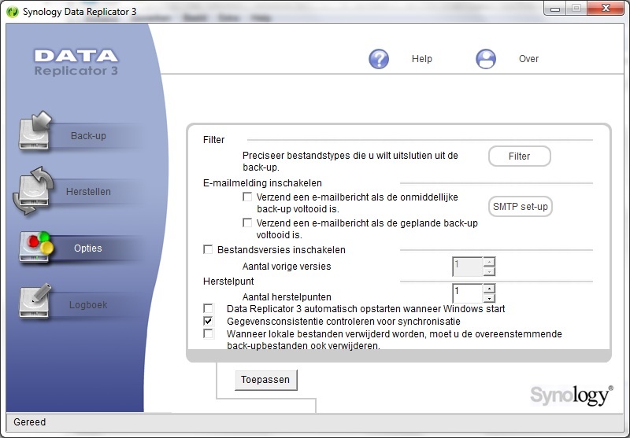Select the Opties section label
Screen dimensions: 630x438
tap(88, 248)
